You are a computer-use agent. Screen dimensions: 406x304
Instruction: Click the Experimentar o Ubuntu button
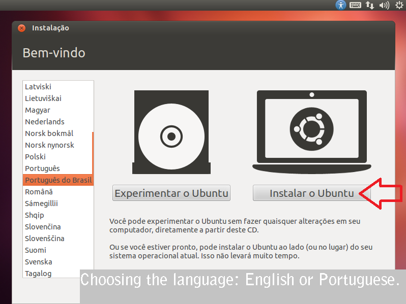point(171,193)
